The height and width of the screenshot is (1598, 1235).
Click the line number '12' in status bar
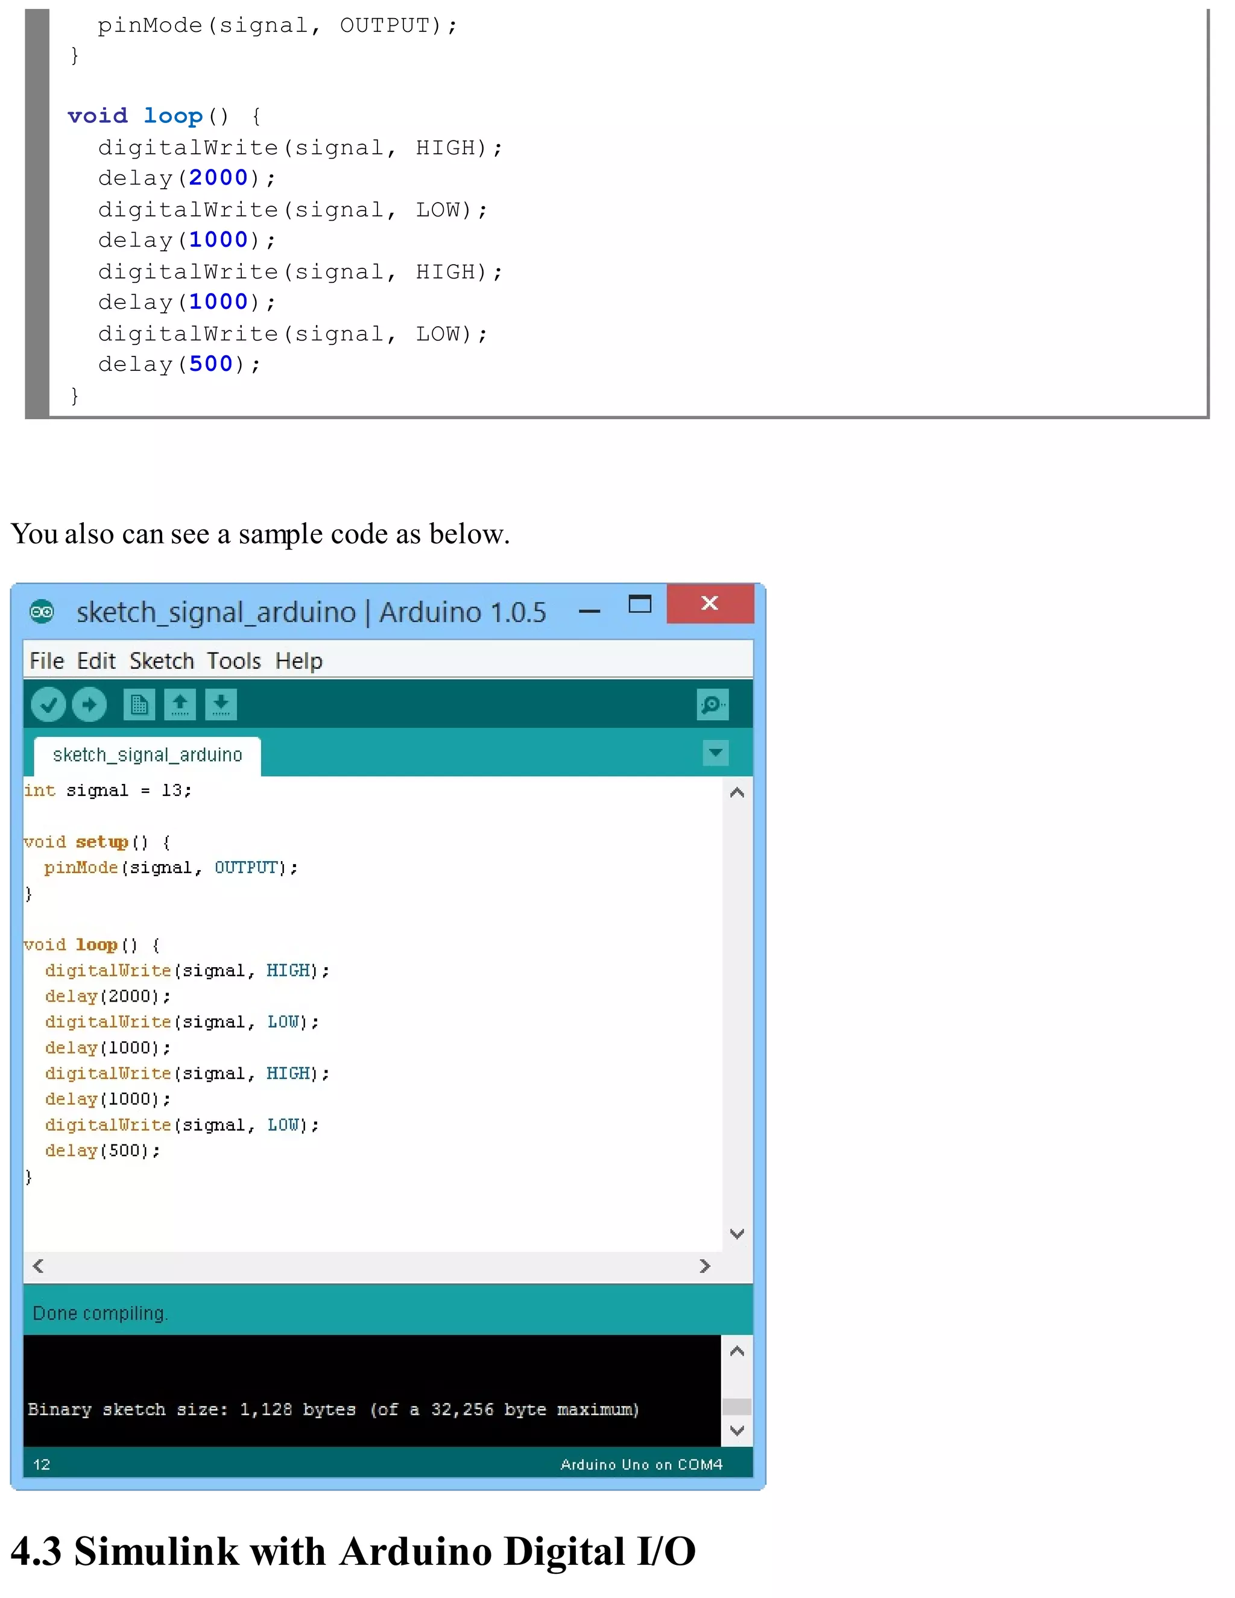pyautogui.click(x=42, y=1464)
